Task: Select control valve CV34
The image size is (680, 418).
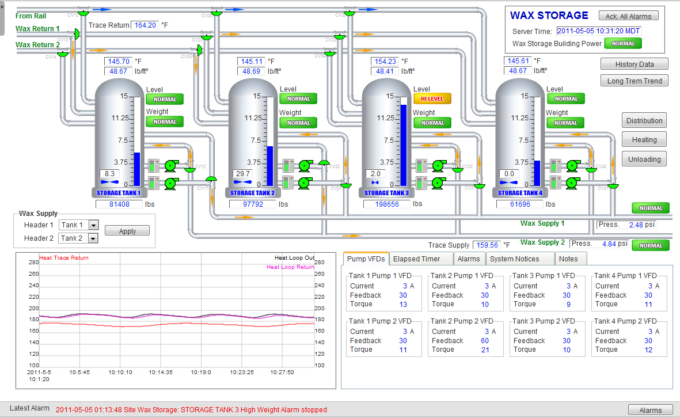Action: pyautogui.click(x=330, y=54)
